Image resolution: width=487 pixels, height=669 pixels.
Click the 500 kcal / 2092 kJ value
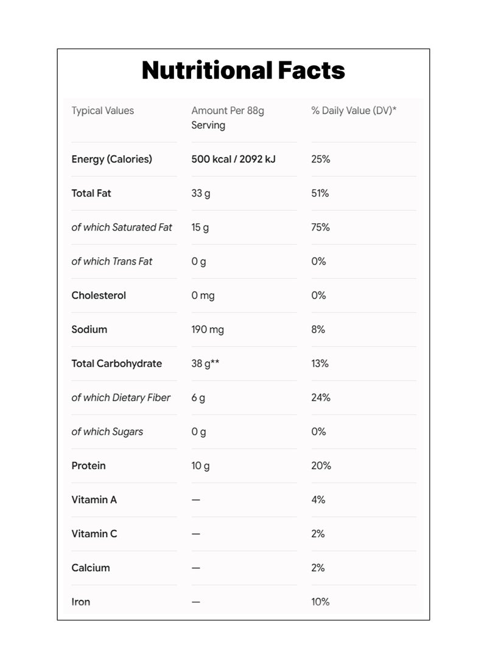coord(233,159)
